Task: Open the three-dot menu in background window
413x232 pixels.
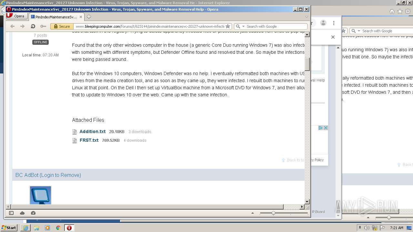Action: point(334,23)
